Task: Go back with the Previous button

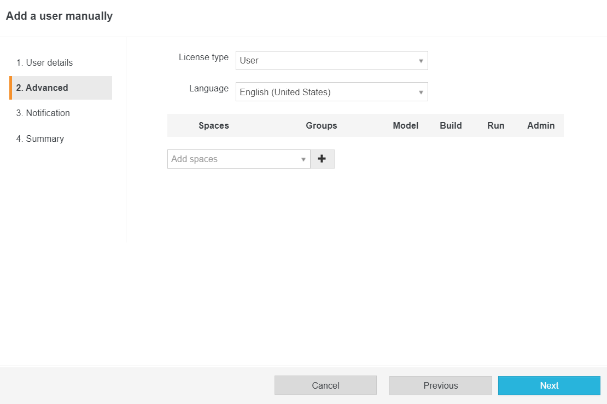Action: tap(440, 385)
